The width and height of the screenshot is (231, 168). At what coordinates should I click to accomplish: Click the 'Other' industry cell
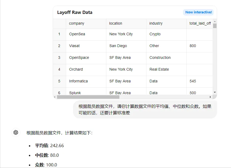166,46
